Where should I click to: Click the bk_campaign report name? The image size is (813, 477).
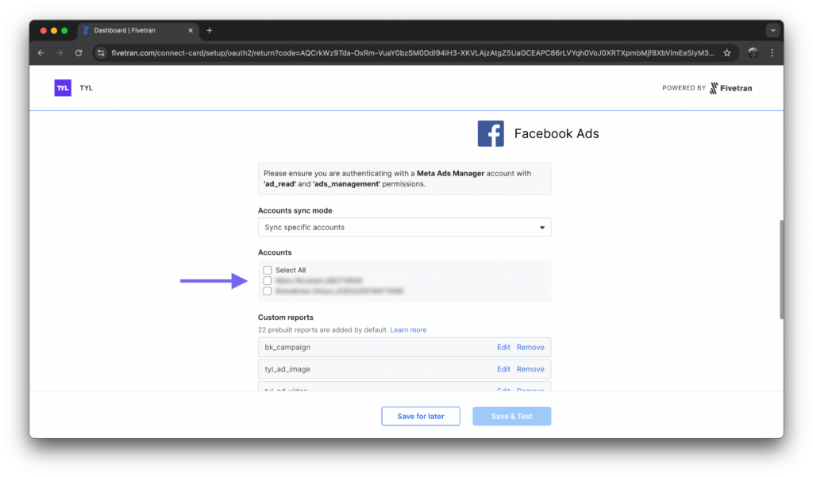[287, 348]
